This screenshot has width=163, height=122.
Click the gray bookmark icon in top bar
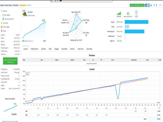154,5
